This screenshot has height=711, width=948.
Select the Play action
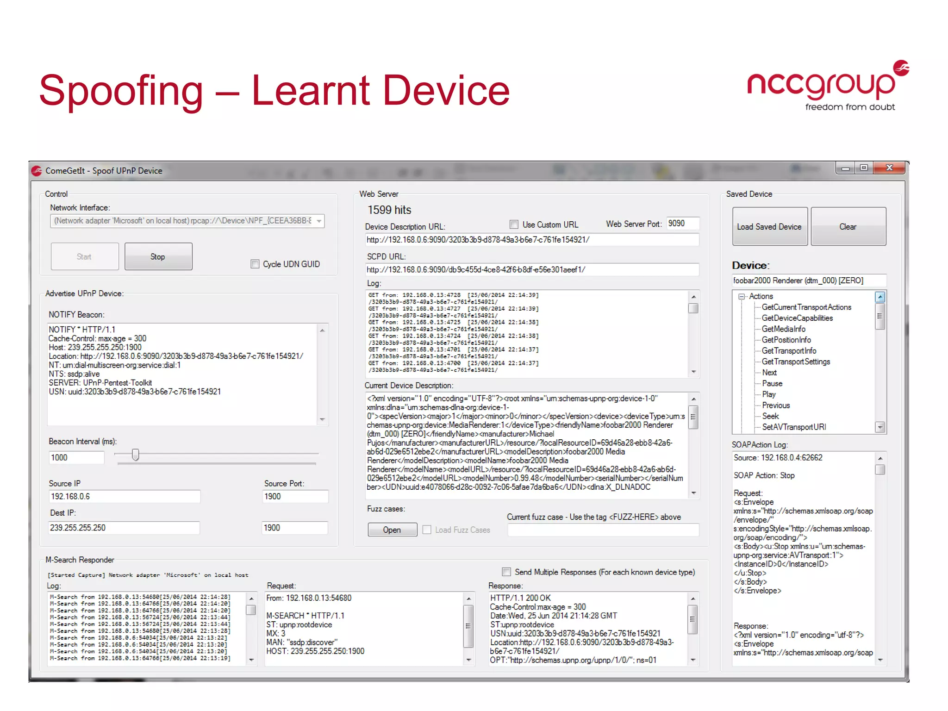pos(769,394)
